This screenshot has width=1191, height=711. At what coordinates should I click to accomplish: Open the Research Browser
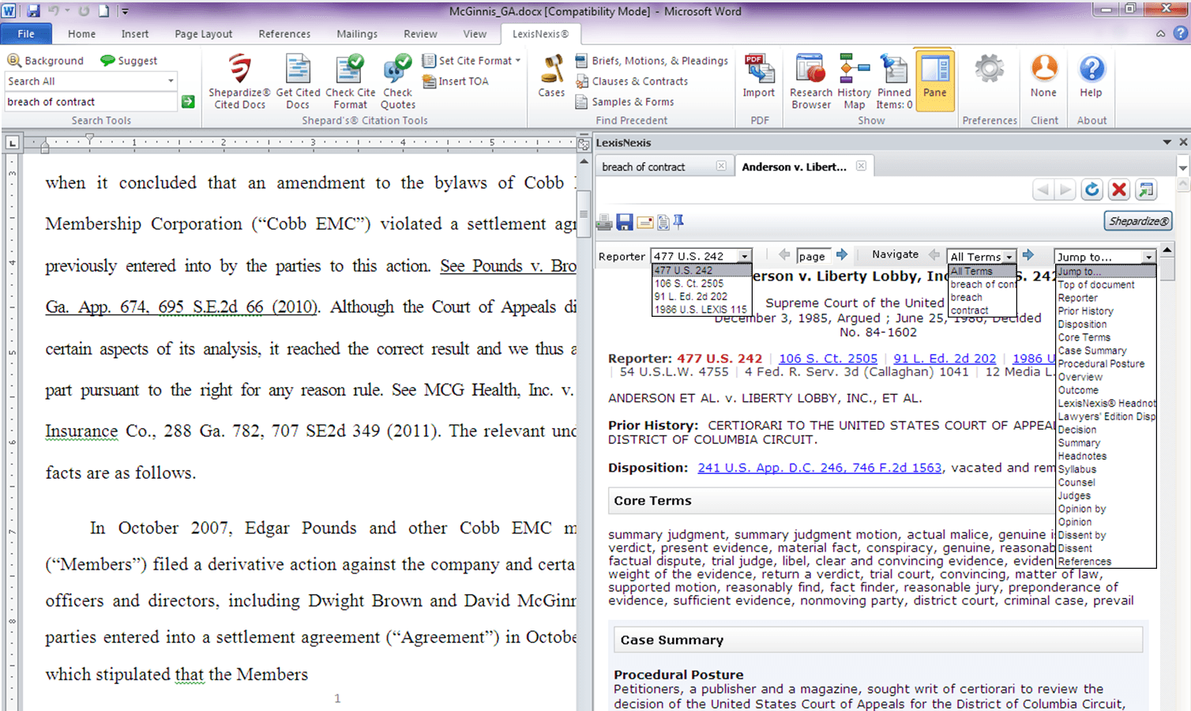click(810, 71)
